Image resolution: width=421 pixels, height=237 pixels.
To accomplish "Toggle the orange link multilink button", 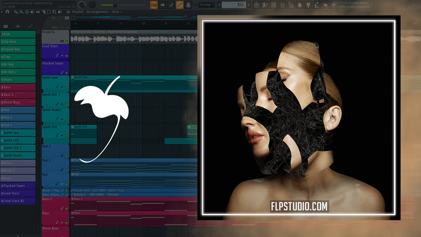I will [x=180, y=5].
